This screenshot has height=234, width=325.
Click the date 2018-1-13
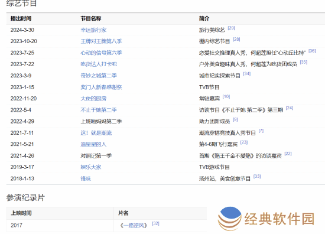click(x=22, y=178)
